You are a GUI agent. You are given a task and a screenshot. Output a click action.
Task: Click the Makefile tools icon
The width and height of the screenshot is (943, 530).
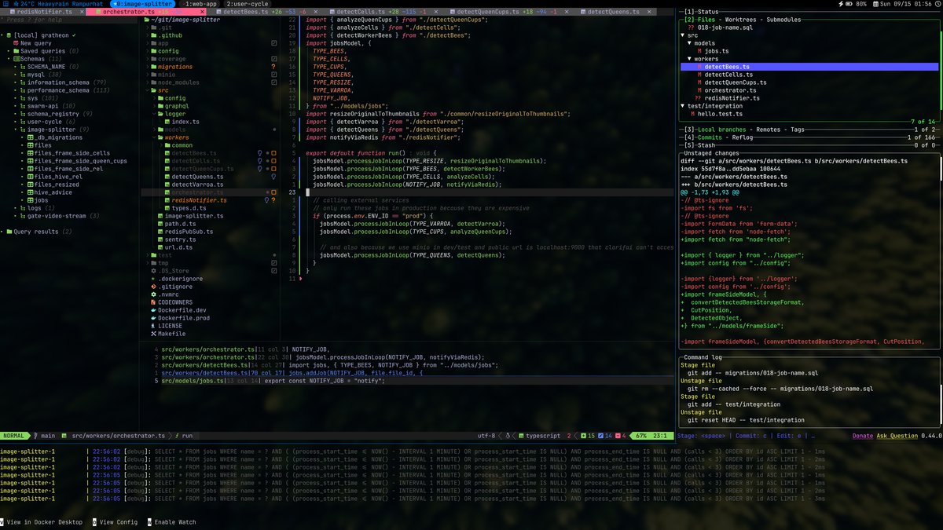click(152, 334)
